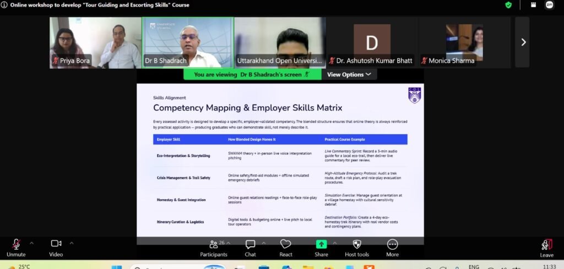Viewport: 564px width, 269px height.
Task: Unmute the microphone
Action: point(16,248)
